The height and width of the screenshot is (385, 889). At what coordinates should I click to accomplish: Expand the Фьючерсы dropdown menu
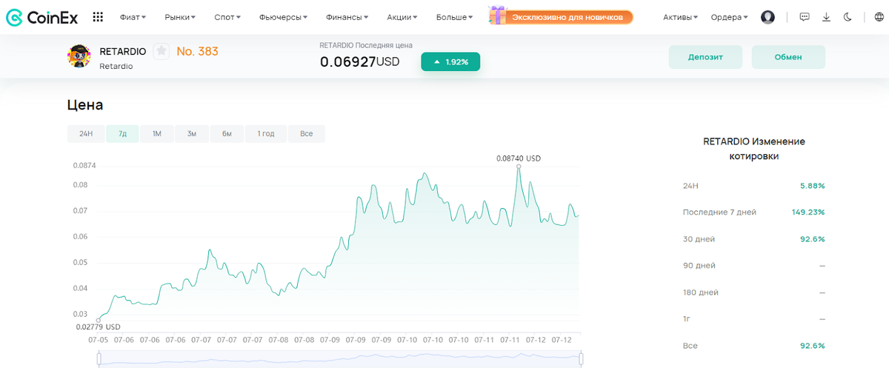pyautogui.click(x=284, y=16)
